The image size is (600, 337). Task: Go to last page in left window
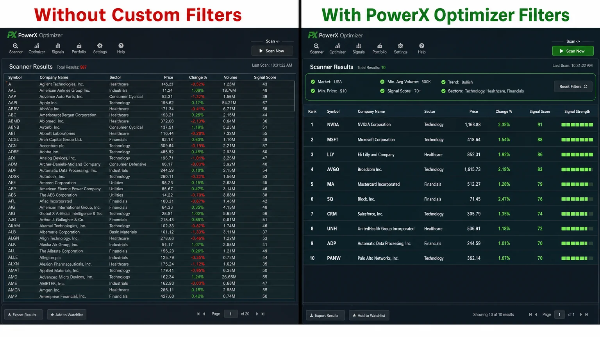(x=263, y=314)
